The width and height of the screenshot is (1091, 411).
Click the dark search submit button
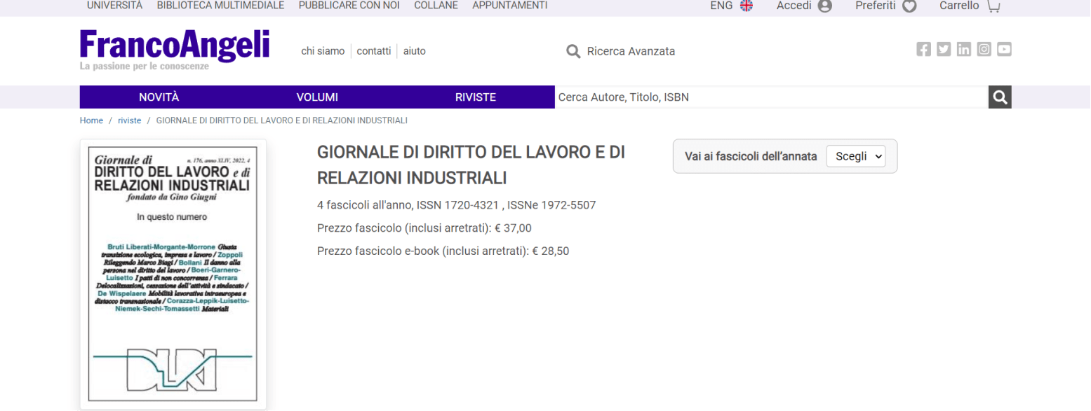(x=1000, y=97)
